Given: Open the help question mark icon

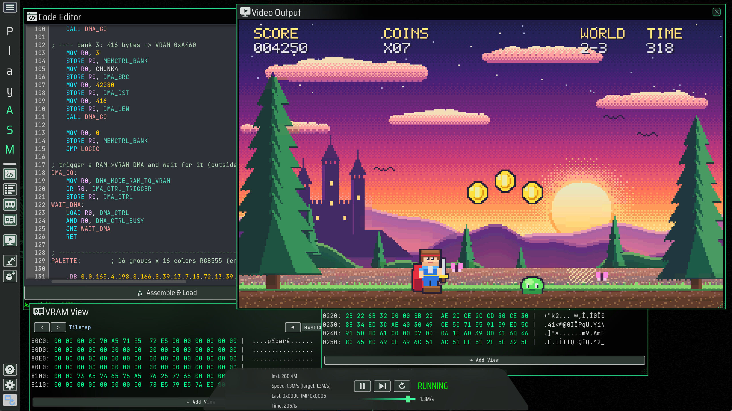Looking at the screenshot, I should coord(10,370).
